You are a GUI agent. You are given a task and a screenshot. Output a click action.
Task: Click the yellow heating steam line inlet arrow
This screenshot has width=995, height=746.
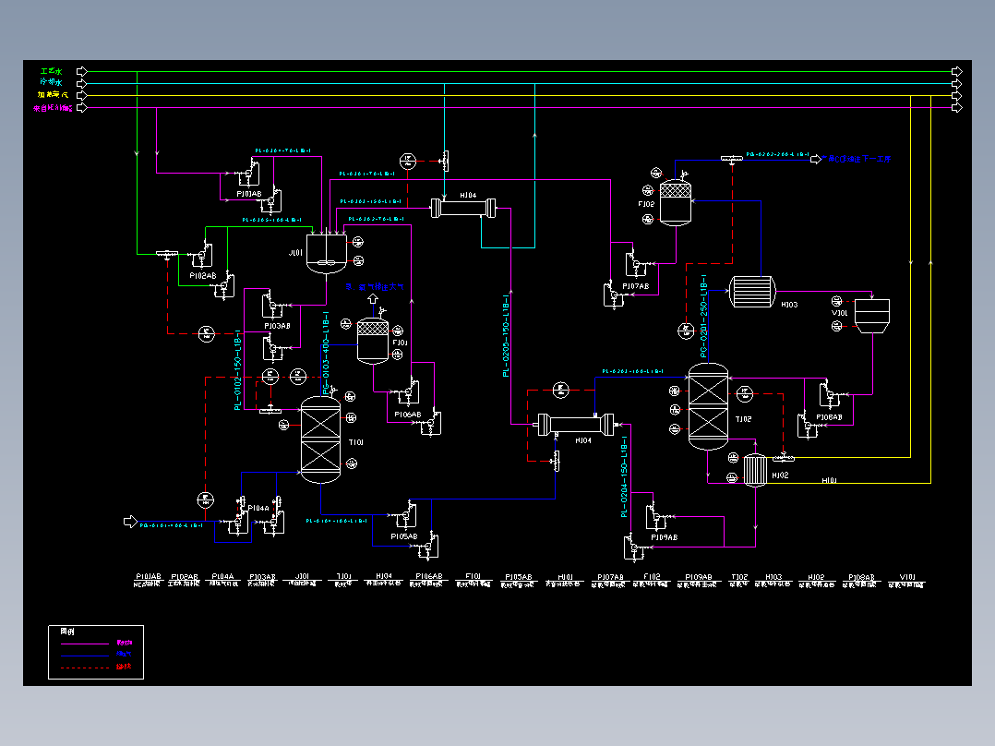pos(82,95)
